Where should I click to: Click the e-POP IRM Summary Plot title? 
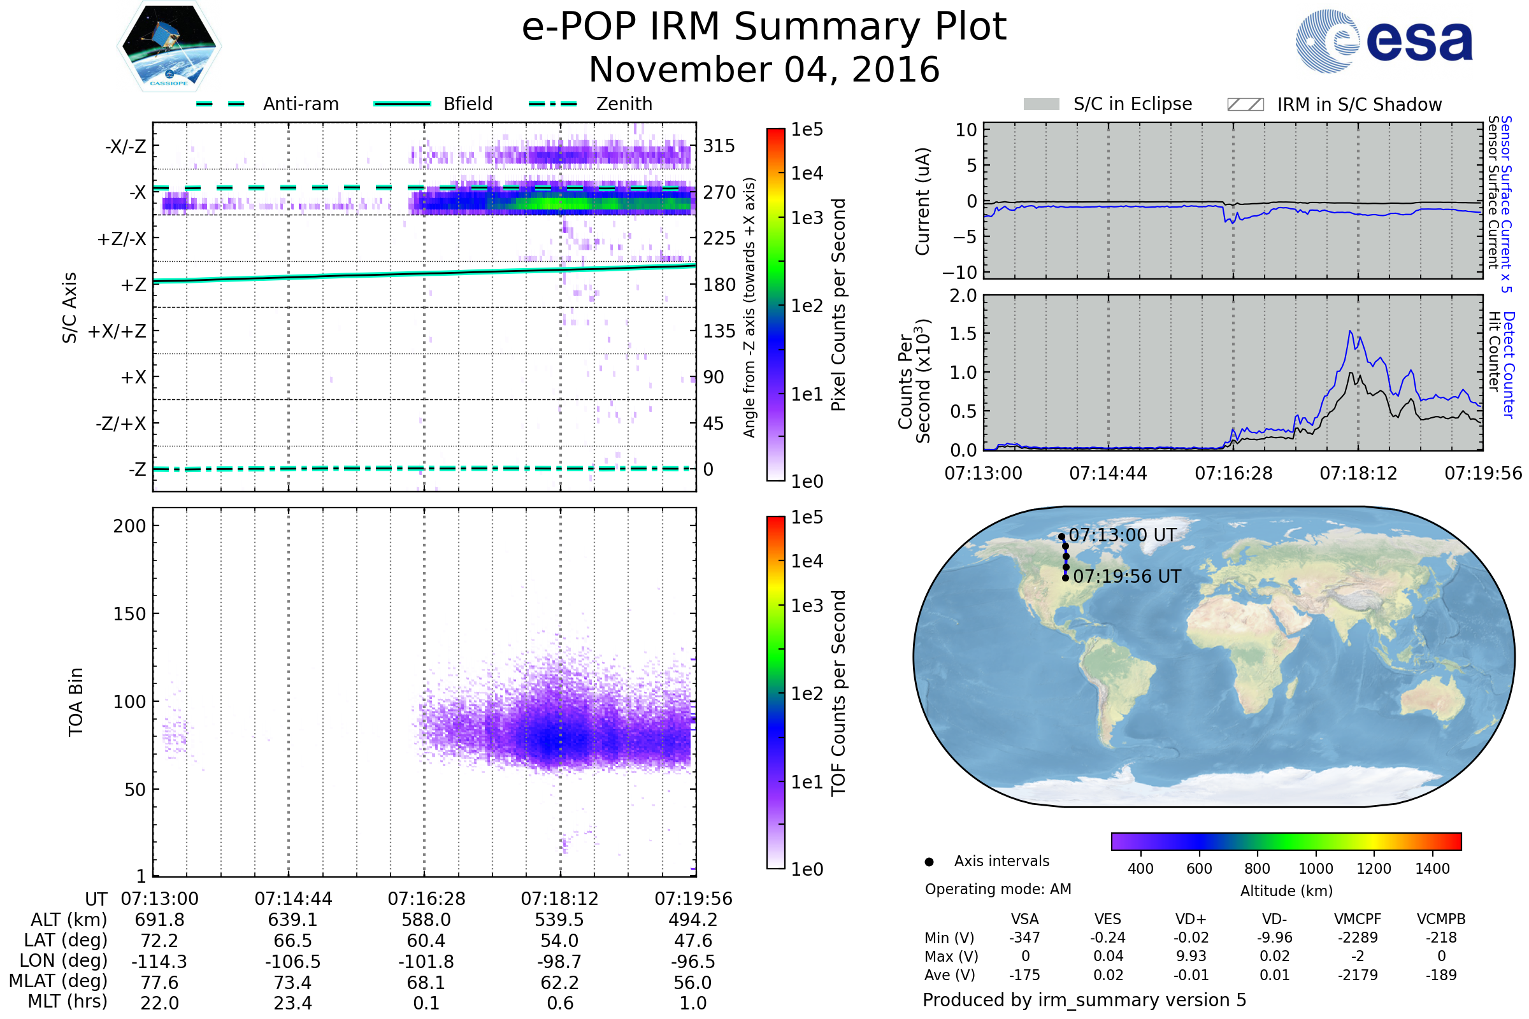tap(764, 27)
